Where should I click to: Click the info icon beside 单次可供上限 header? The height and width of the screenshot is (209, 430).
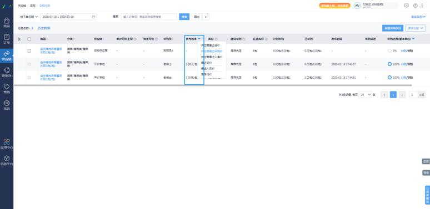[135, 39]
